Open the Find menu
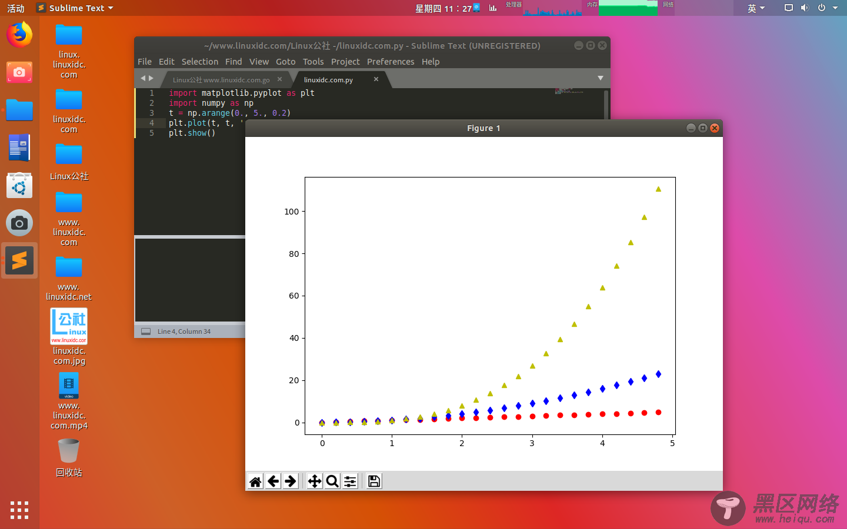Screen dimensions: 847x529 234,62
